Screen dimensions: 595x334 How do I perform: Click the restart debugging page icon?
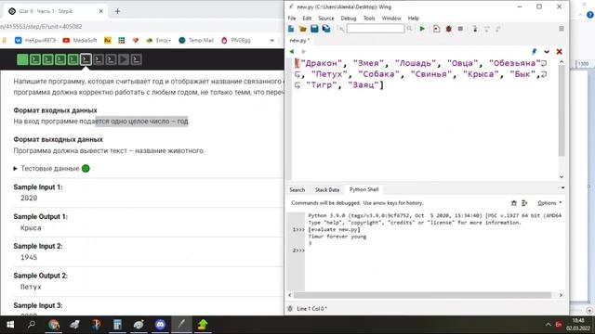tap(436, 29)
